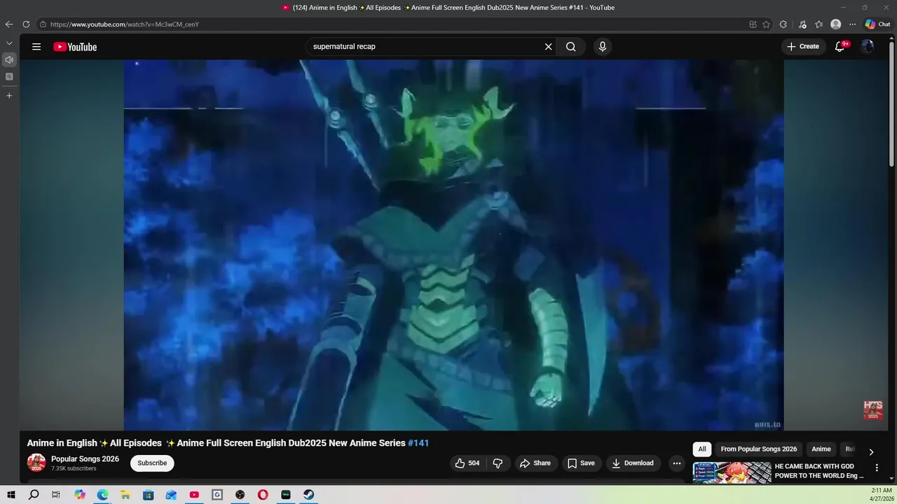Clear the search text with the X
The height and width of the screenshot is (504, 897).
point(548,47)
